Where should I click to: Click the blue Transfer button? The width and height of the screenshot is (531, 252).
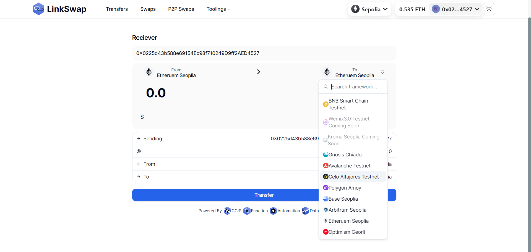pos(264,195)
